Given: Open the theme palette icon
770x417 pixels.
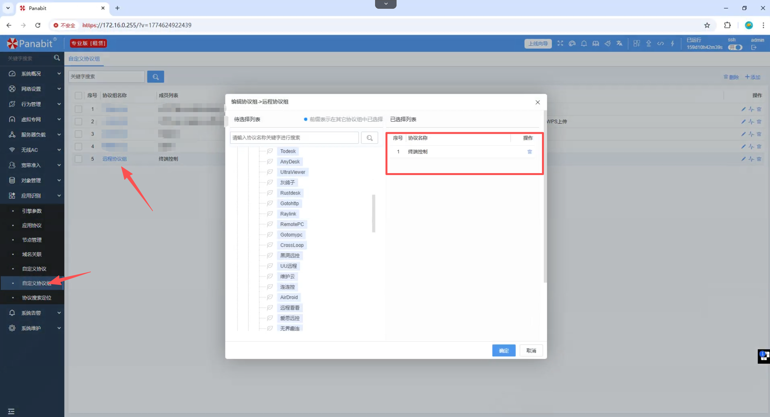Looking at the screenshot, I should 572,44.
